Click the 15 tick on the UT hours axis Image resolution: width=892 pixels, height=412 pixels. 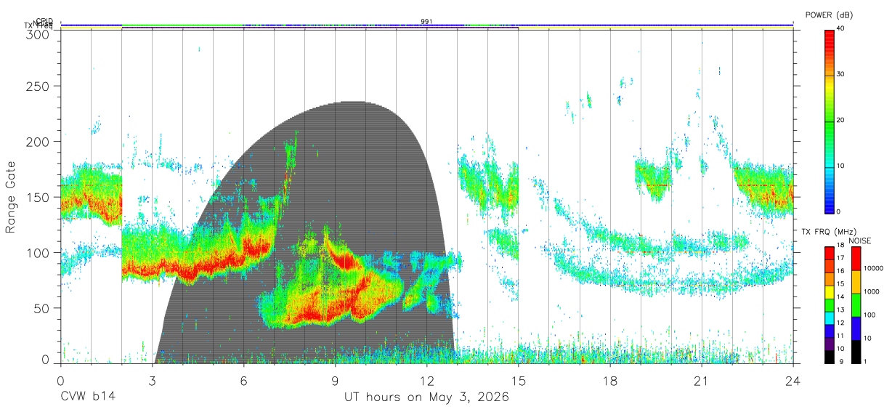coord(519,380)
